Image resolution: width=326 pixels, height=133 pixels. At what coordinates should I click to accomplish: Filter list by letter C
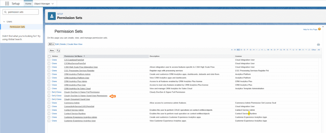click(x=238, y=50)
